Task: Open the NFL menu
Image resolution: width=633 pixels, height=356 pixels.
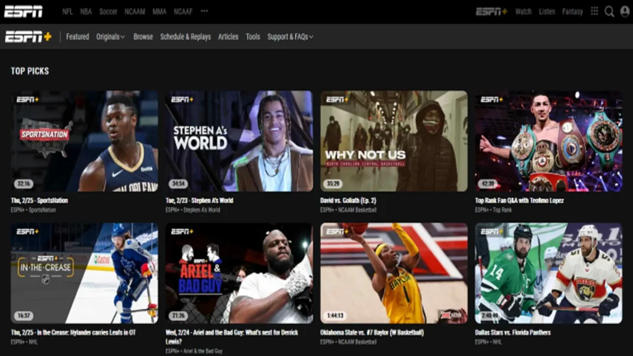Action: click(67, 11)
